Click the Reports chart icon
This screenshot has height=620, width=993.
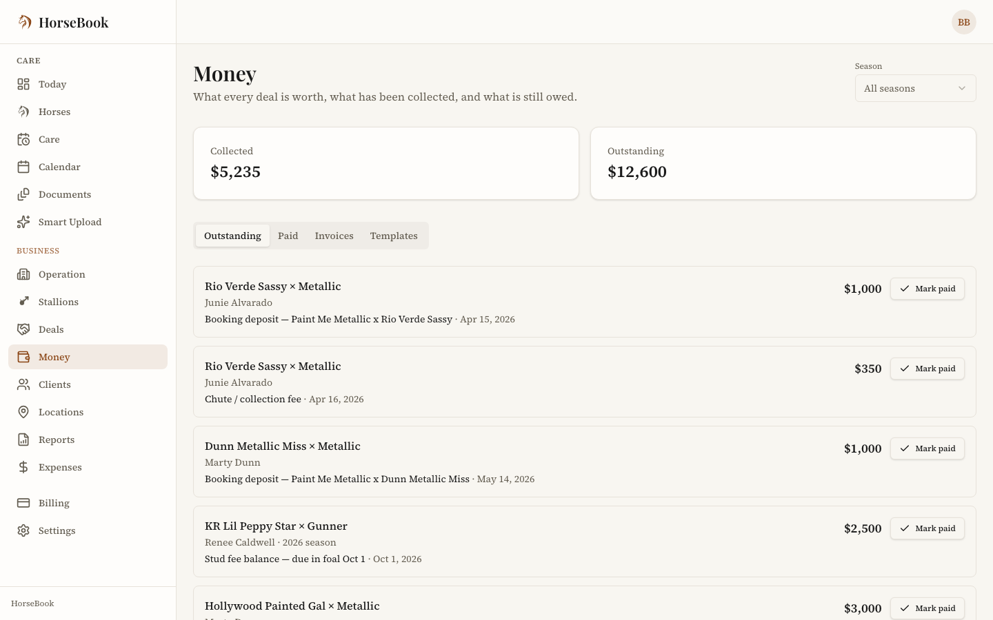click(23, 440)
